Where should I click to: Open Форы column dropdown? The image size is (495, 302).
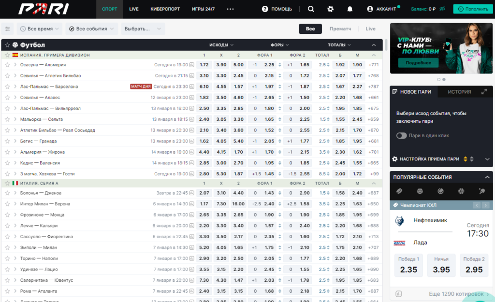point(280,45)
